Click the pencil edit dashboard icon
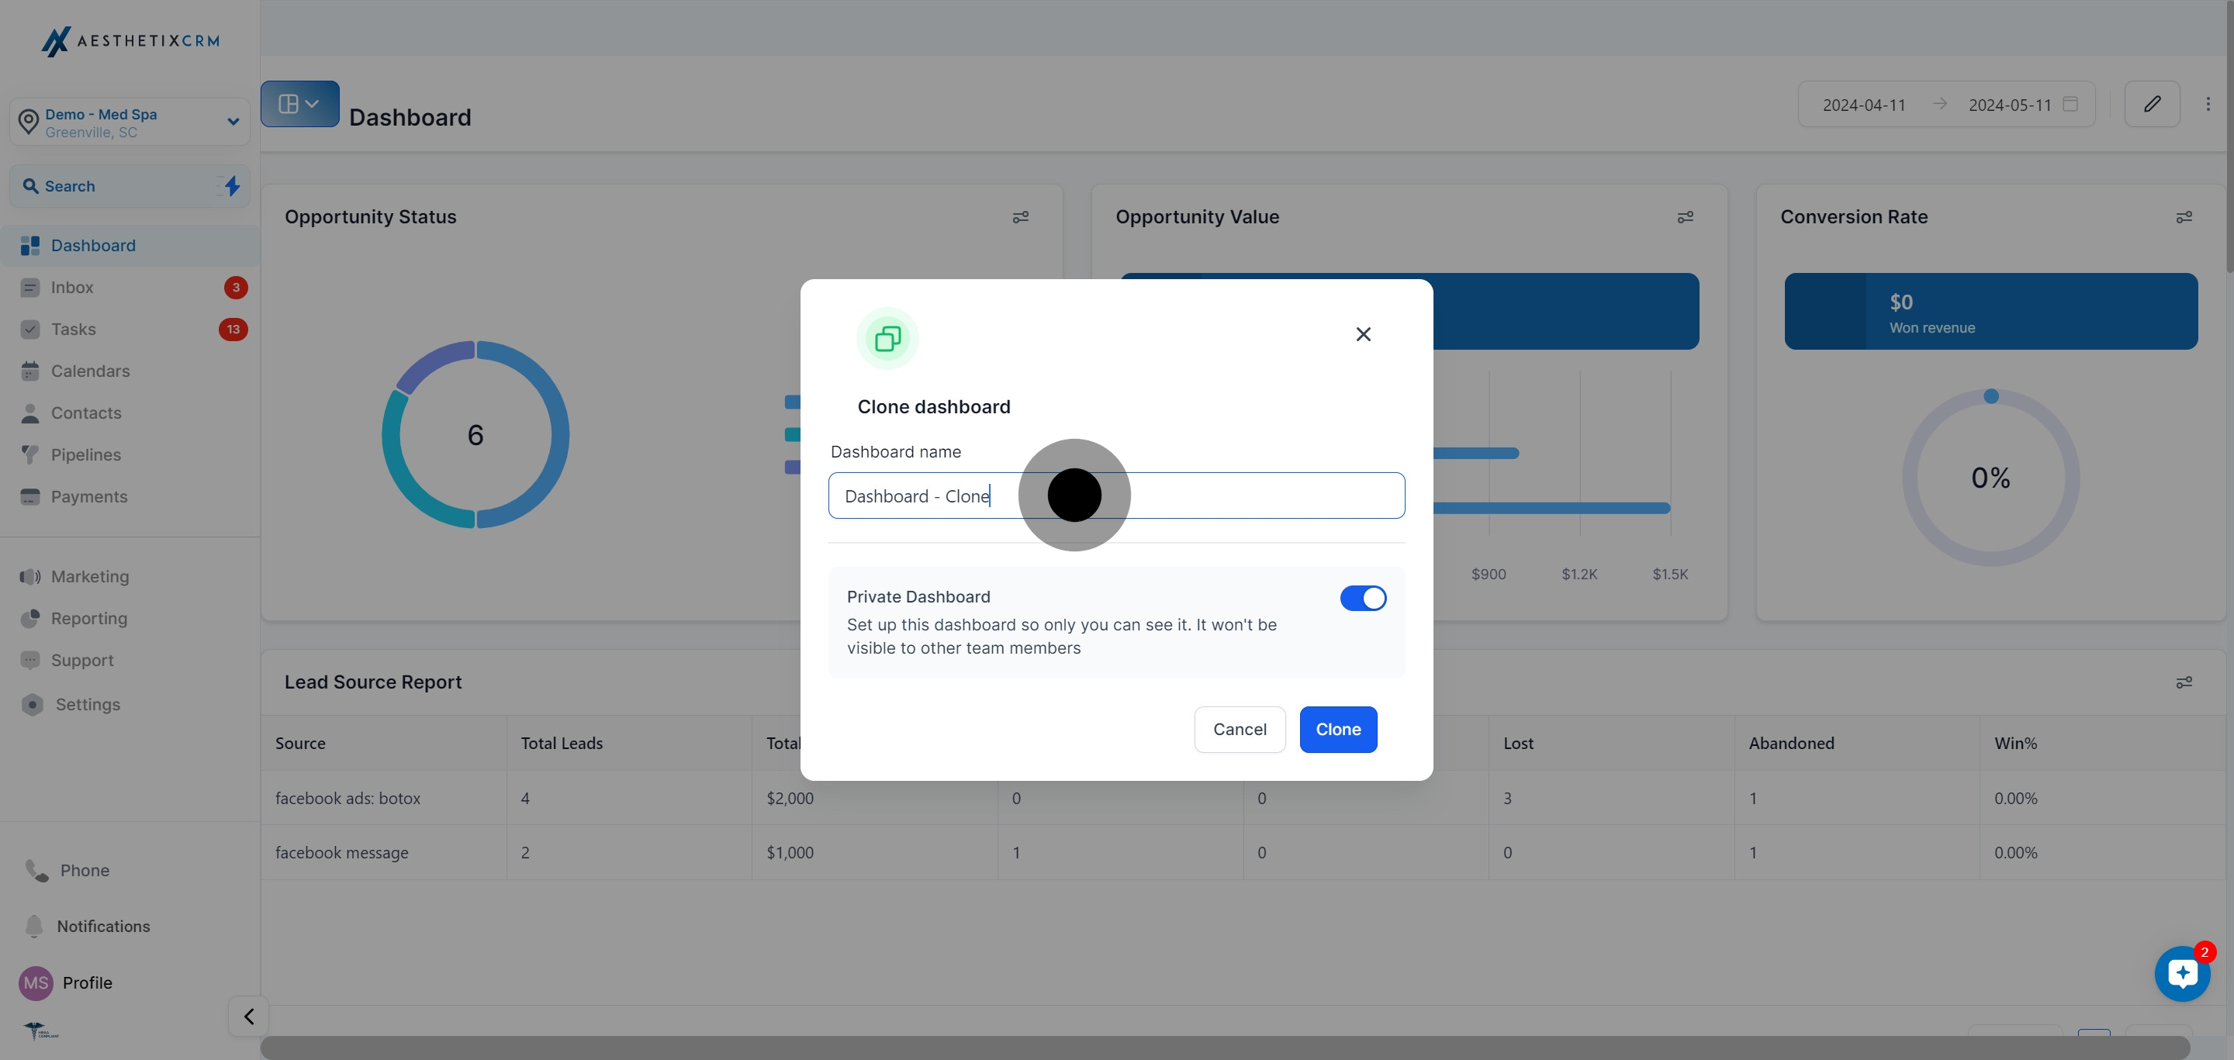 pyautogui.click(x=2152, y=104)
